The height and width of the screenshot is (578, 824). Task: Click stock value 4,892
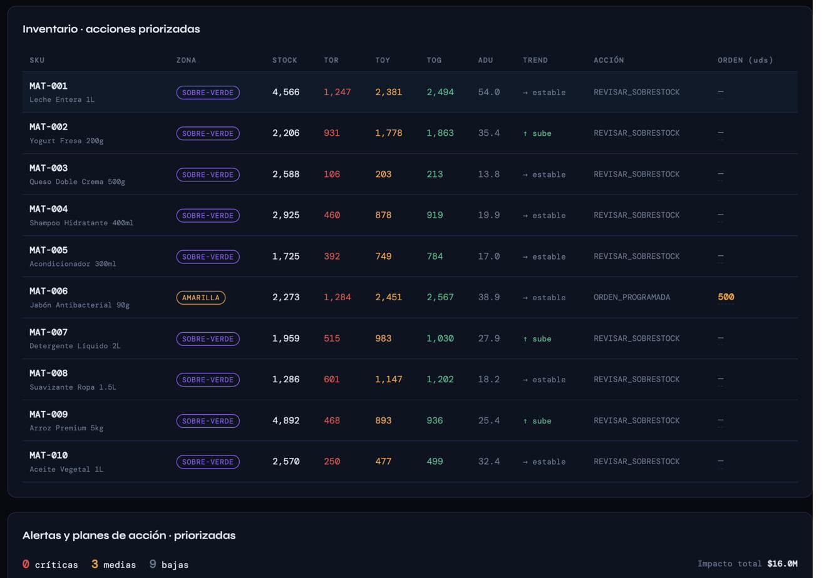pyautogui.click(x=286, y=420)
